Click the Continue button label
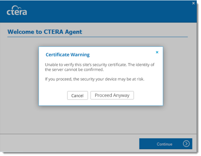Screen dimensions: 201x156 165,144
